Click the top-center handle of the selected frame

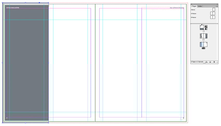click(x=25, y=3)
